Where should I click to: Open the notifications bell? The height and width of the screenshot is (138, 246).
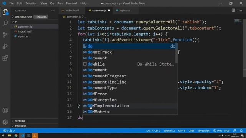click(241, 131)
